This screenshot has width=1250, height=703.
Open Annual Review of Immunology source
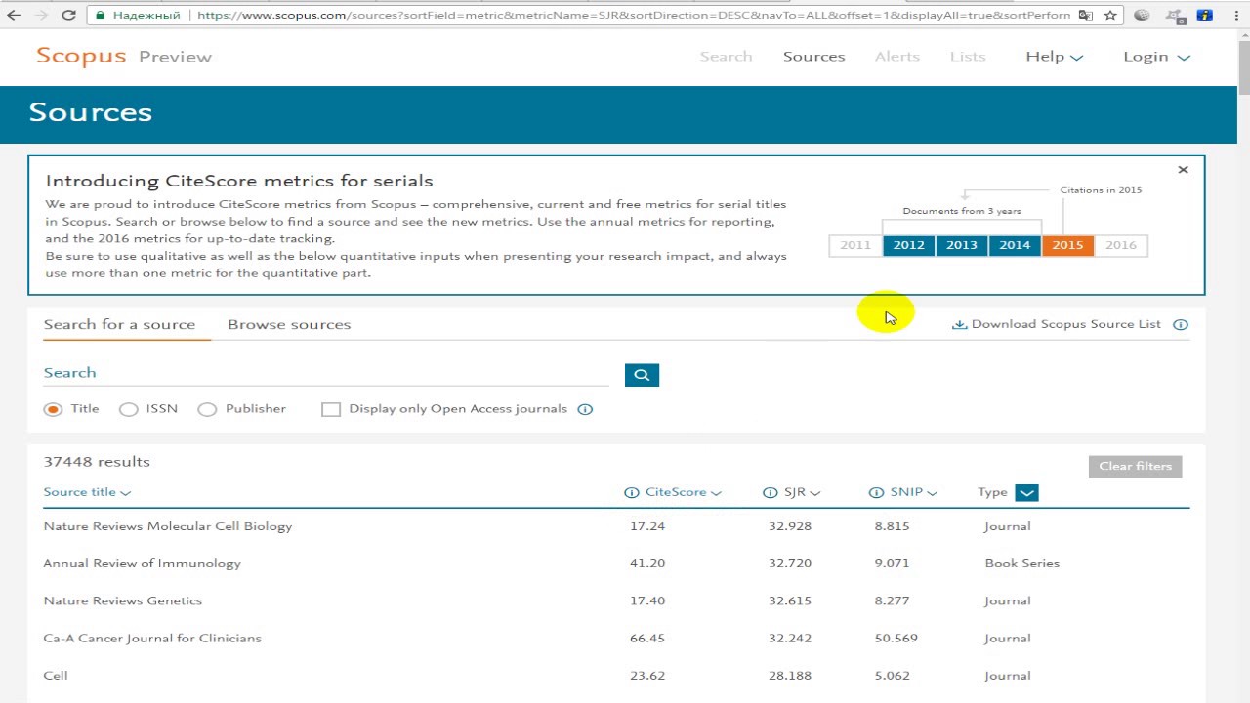(142, 563)
